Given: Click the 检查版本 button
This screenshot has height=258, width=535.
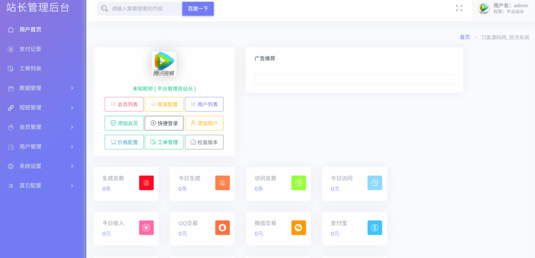Looking at the screenshot, I should 204,142.
